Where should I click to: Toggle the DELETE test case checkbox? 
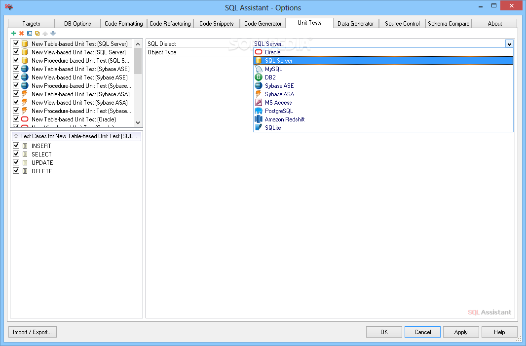[x=16, y=170]
